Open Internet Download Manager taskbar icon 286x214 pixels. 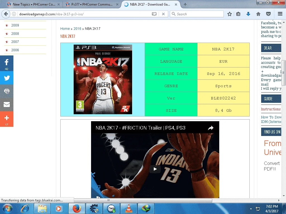pyautogui.click(x=146, y=208)
